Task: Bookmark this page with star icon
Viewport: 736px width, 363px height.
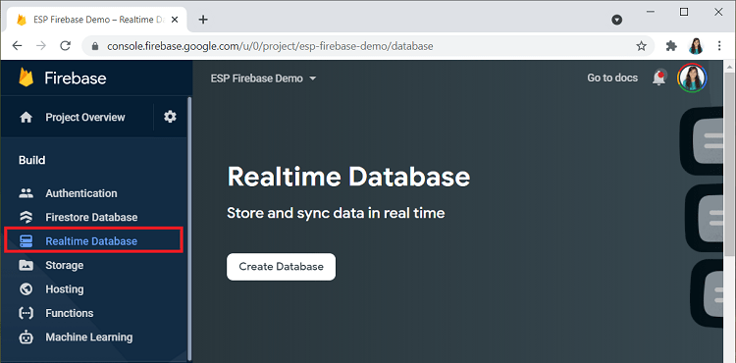Action: [641, 46]
